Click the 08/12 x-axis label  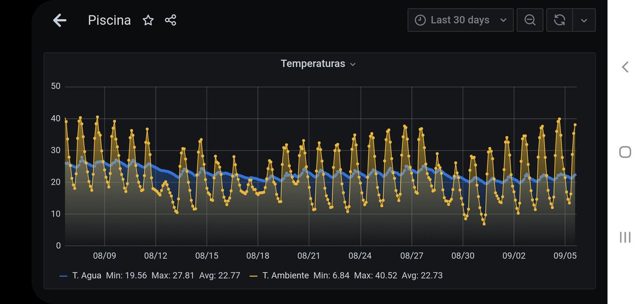pyautogui.click(x=156, y=256)
